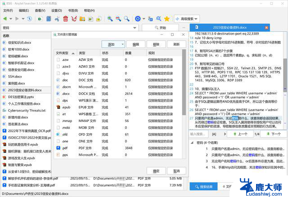
Task: Close the 2023信安必备资料.docx preview tab
Action: [266, 27]
